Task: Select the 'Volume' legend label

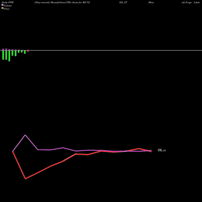Action: point(8,6)
